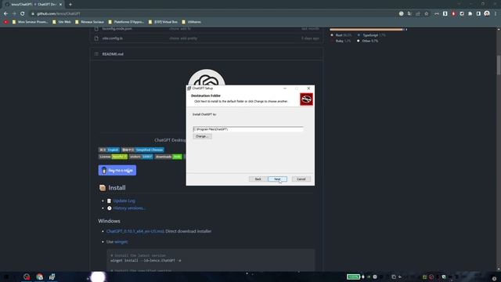Open the rightmost bookmarks bar folder
This screenshot has height=282, width=501.
(x=191, y=22)
